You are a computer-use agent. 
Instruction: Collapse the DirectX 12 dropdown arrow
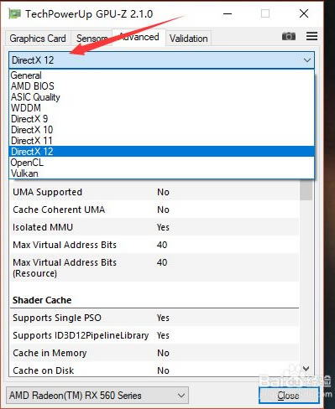(307, 60)
